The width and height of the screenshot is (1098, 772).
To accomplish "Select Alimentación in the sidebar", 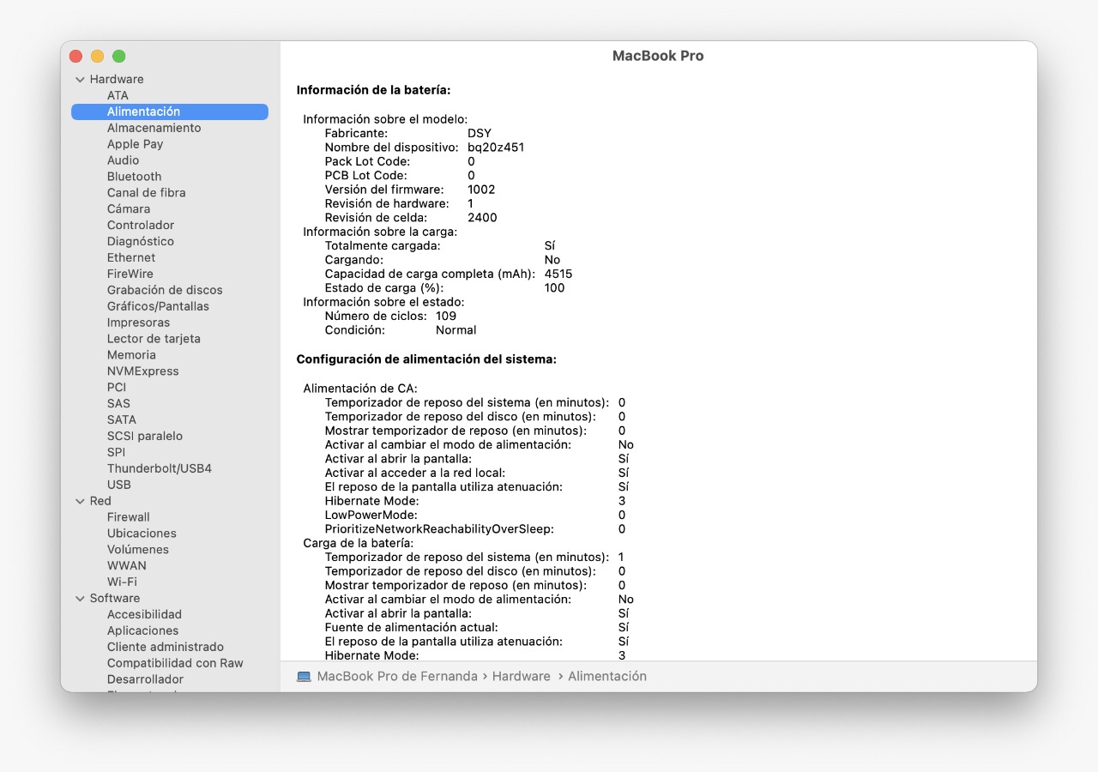I will click(170, 112).
